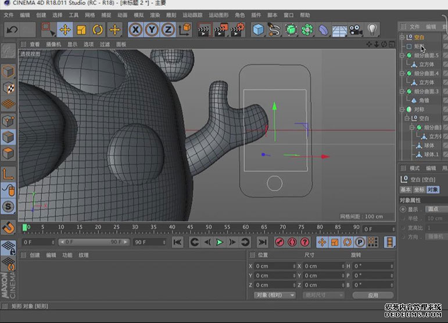Collapse 细分曲面.4 tree node
This screenshot has width=448, height=323.
[402, 73]
